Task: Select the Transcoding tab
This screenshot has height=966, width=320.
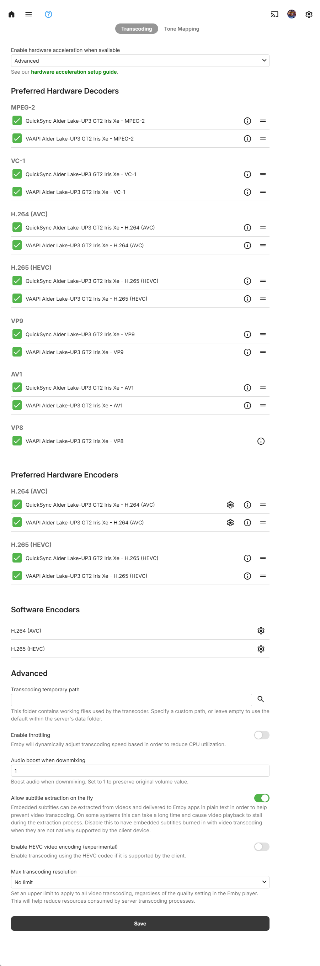Action: 137,29
